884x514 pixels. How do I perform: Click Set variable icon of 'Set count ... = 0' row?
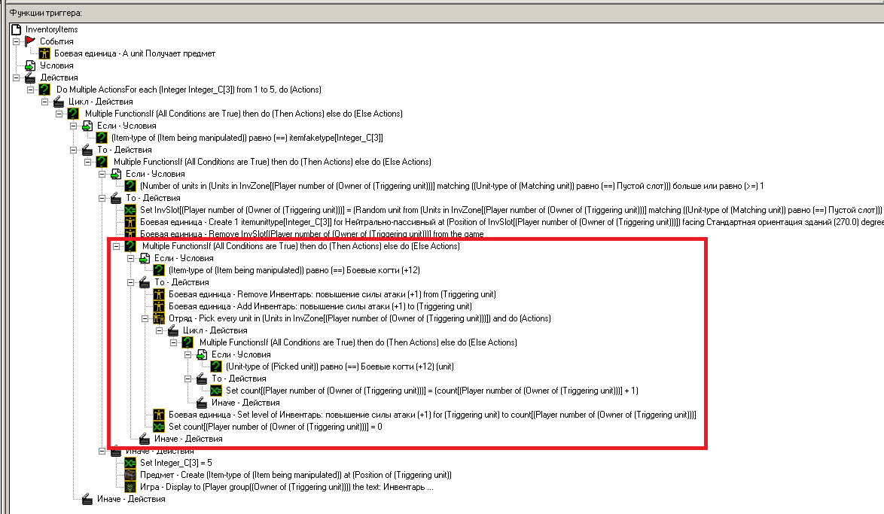click(x=159, y=427)
